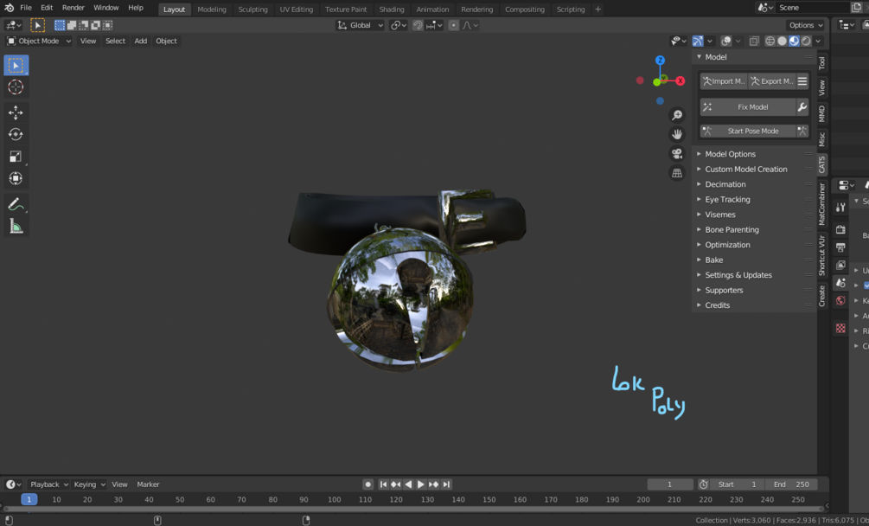
Task: Click Start Pose Mode button
Action: [x=748, y=131]
